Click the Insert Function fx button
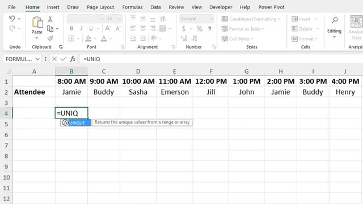Image resolution: width=363 pixels, height=204 pixels. coord(73,59)
